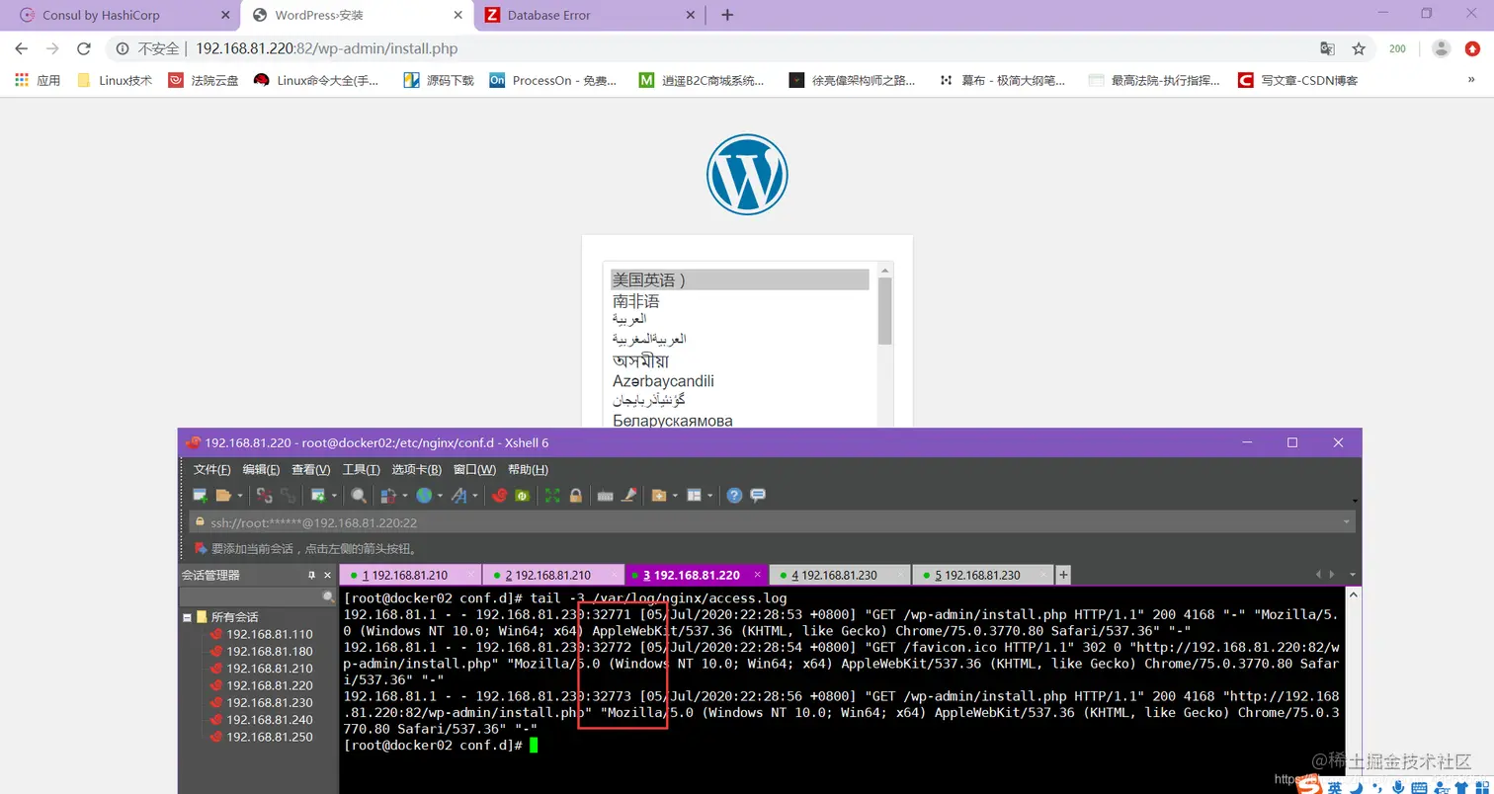Click the new folder with plus icon in Xshell

[x=659, y=496]
